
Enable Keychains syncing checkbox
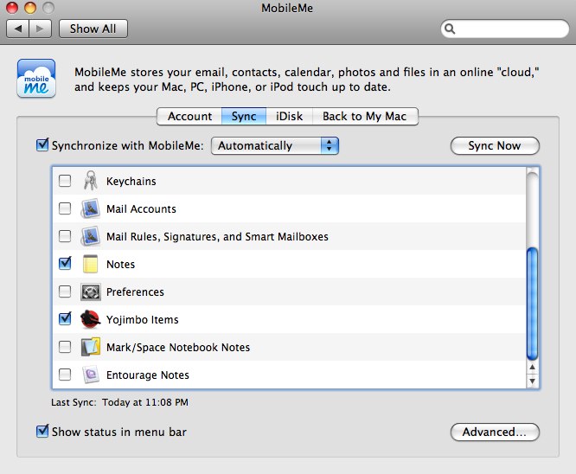[x=65, y=181]
